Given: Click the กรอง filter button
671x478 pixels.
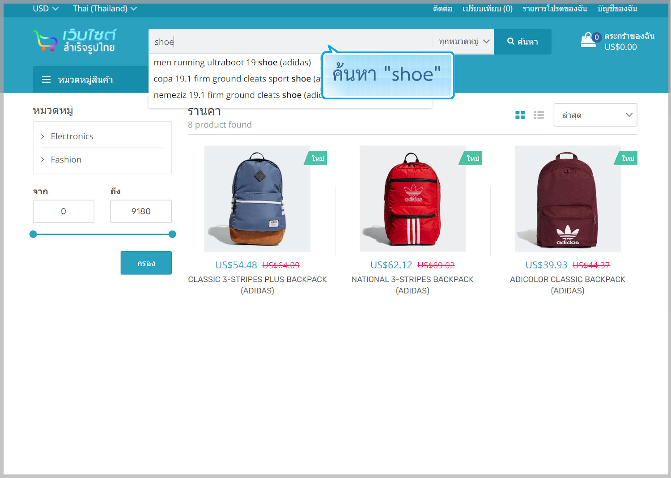Looking at the screenshot, I should pyautogui.click(x=146, y=263).
